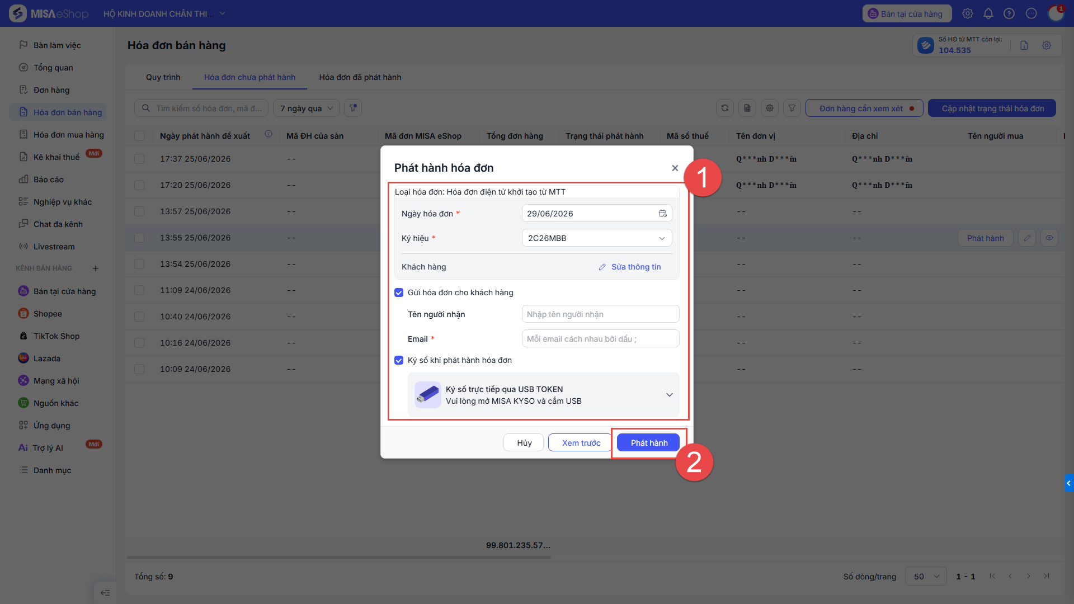Image resolution: width=1074 pixels, height=604 pixels.
Task: Open user avatar menu
Action: (x=1056, y=13)
